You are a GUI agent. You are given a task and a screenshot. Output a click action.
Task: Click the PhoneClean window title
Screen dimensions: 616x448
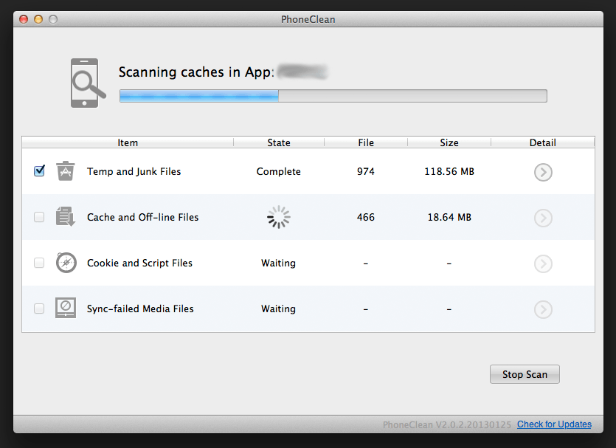pos(308,19)
